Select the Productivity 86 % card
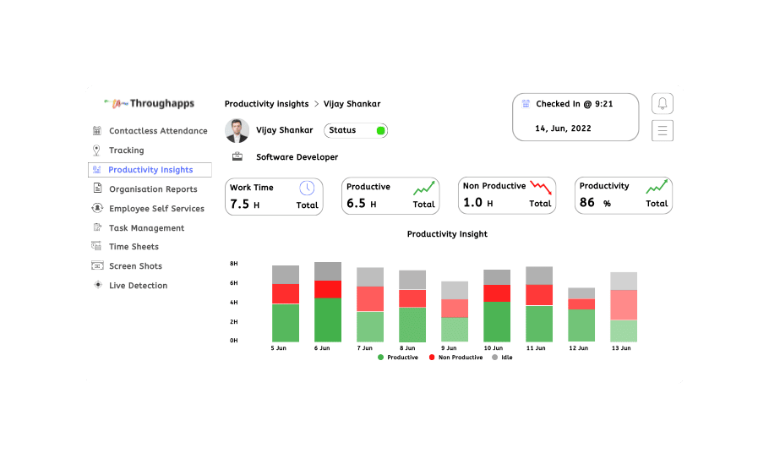Screen dimensions: 769x470 tap(624, 195)
